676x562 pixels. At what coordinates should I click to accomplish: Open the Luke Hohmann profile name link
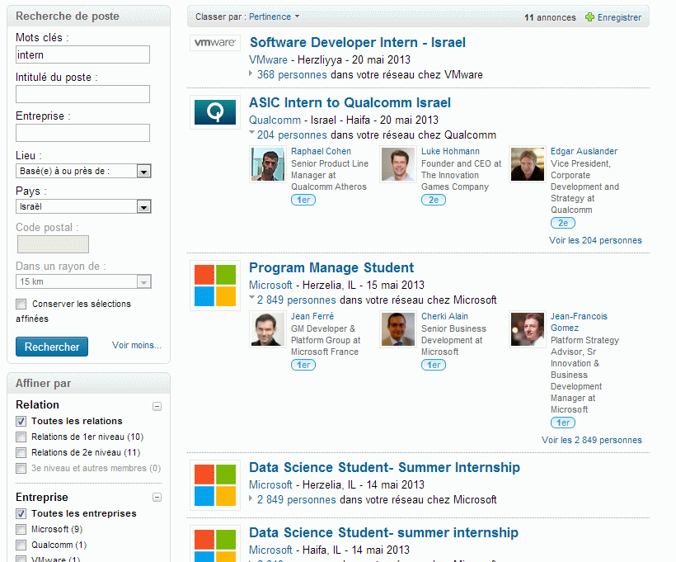click(x=450, y=152)
